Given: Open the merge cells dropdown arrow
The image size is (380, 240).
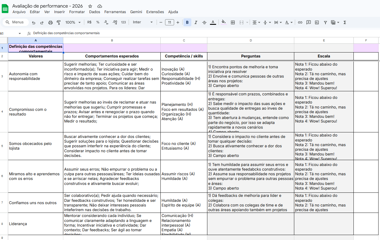Looking at the screenshot, I should point(247,22).
